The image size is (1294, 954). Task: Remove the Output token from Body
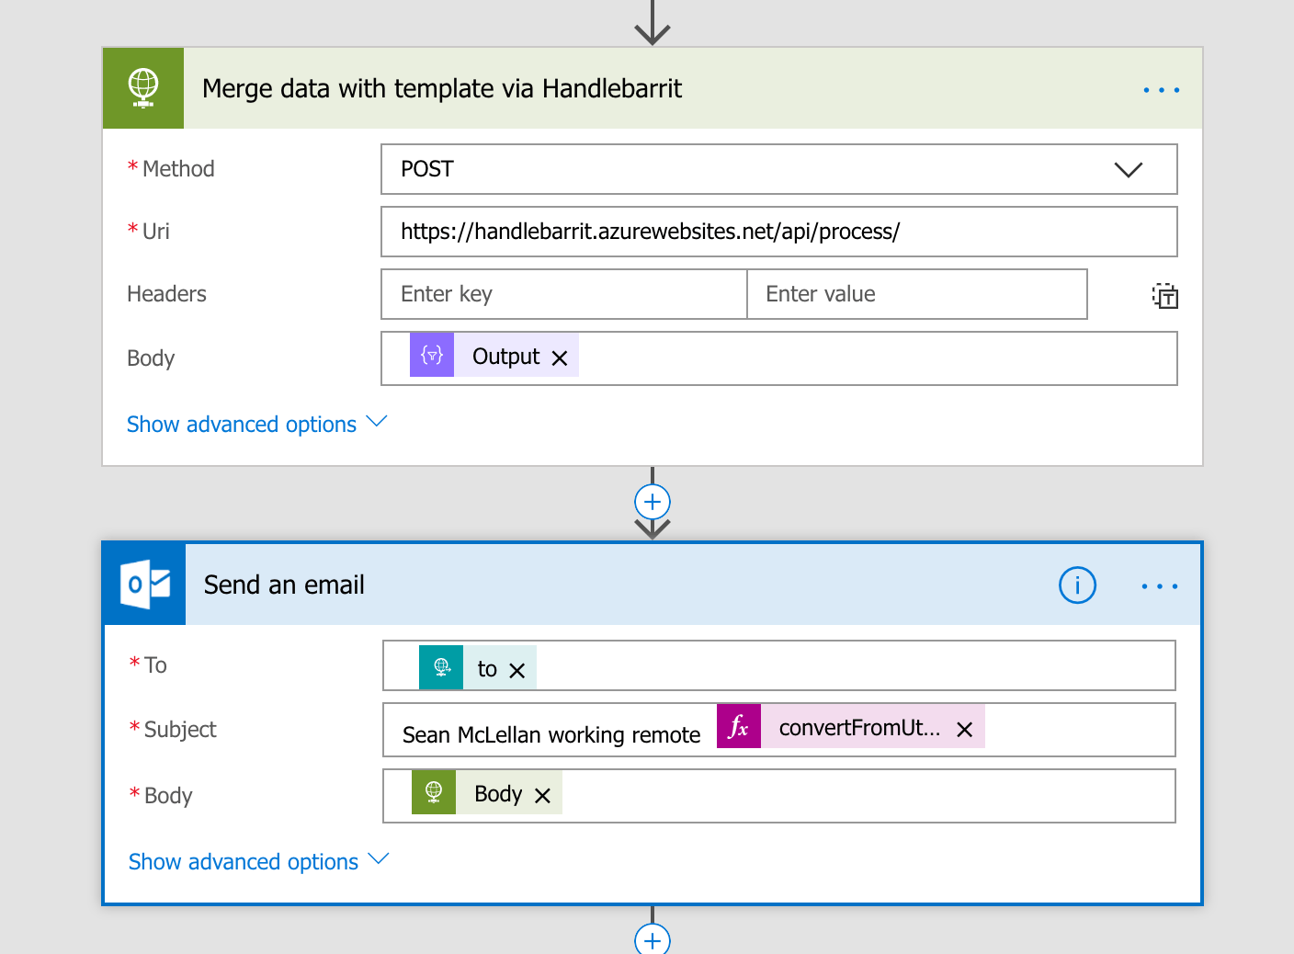(561, 358)
